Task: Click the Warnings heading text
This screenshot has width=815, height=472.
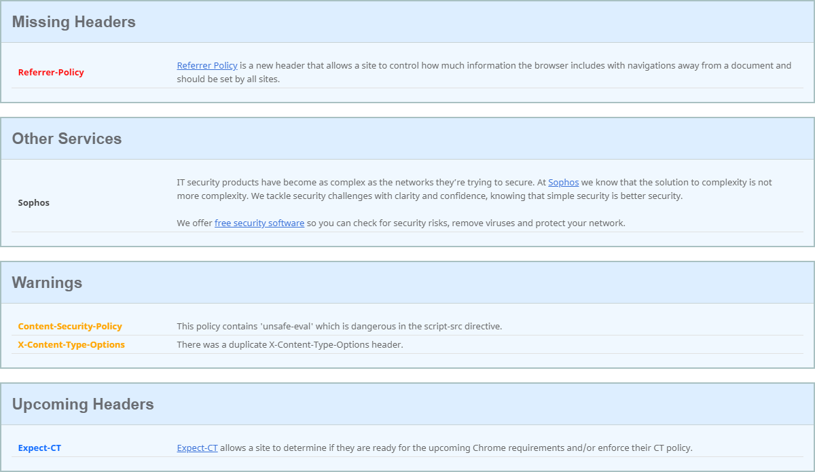Action: click(x=45, y=283)
